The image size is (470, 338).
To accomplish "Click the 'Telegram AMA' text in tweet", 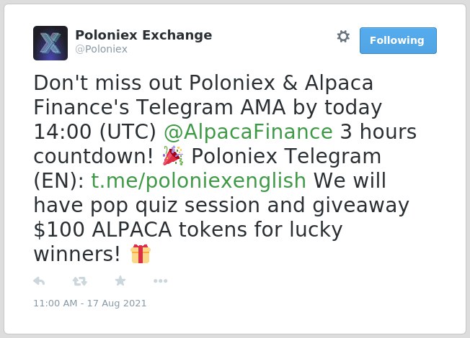I will [210, 107].
